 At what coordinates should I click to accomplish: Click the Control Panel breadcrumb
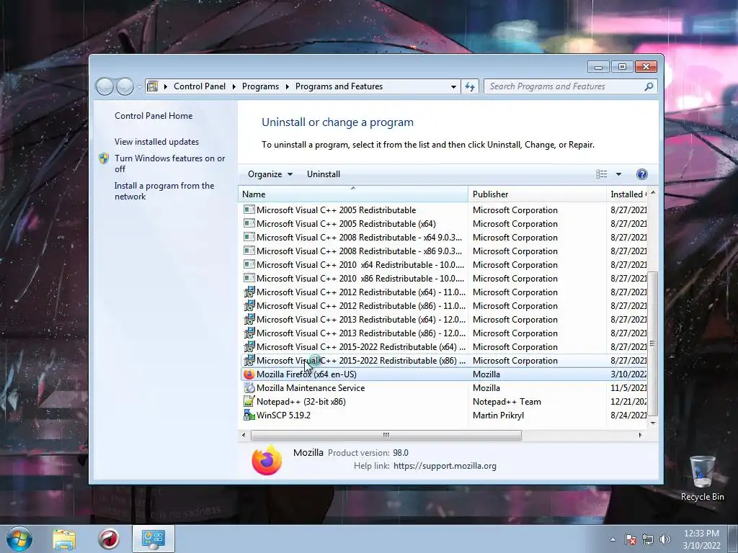(200, 86)
